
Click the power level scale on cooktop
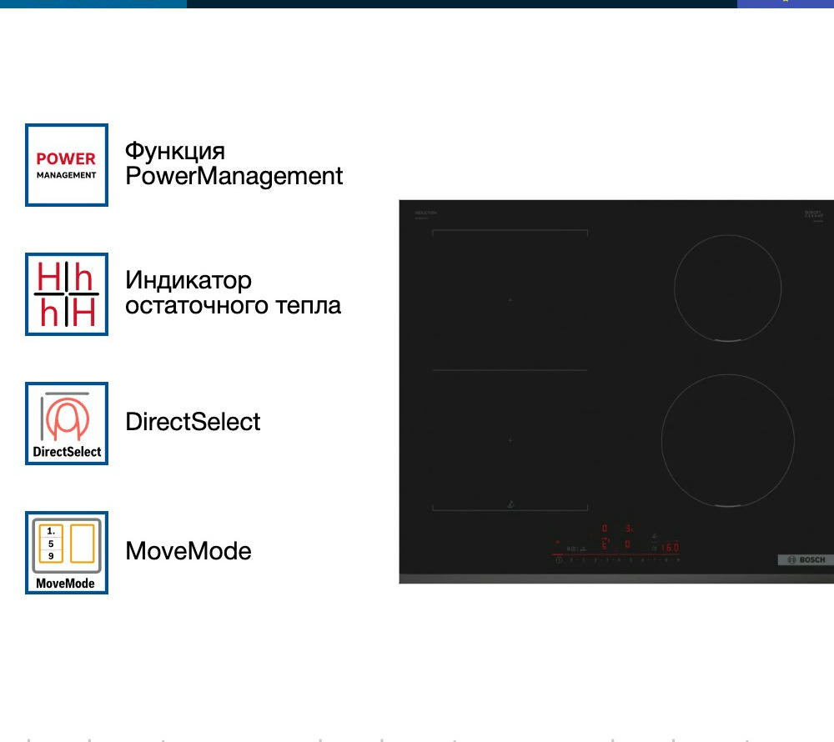tap(617, 560)
